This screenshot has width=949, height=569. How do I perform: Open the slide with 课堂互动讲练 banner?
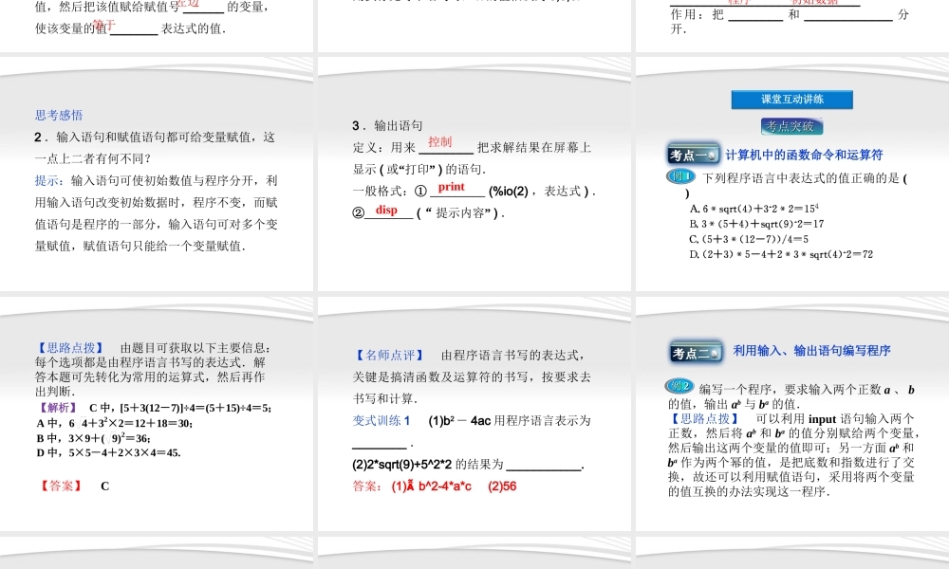tap(792, 174)
